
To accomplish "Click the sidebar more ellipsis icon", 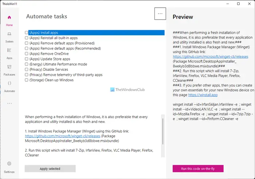I will [x=9, y=104].
